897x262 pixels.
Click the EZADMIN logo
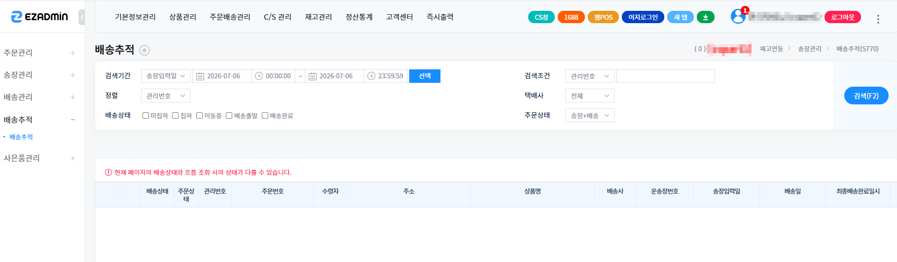(39, 17)
